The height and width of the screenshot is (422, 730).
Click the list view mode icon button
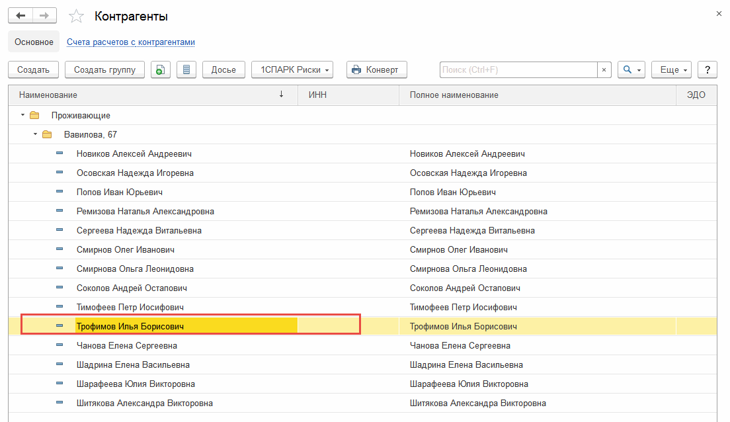click(186, 69)
